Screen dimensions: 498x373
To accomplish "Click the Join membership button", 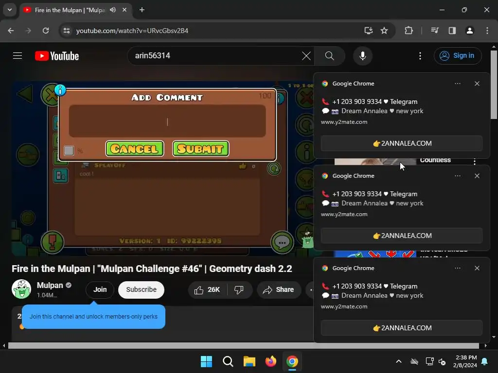I will coord(100,289).
